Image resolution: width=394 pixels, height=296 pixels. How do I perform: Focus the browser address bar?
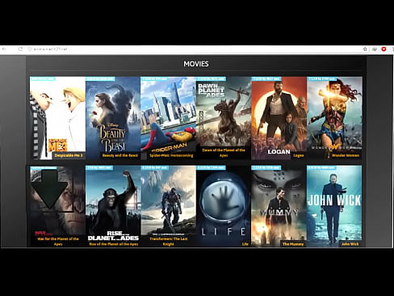point(196,49)
